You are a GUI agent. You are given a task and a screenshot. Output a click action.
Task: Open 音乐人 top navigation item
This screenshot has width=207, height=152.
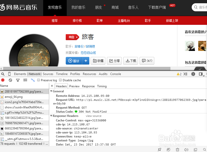133,8
